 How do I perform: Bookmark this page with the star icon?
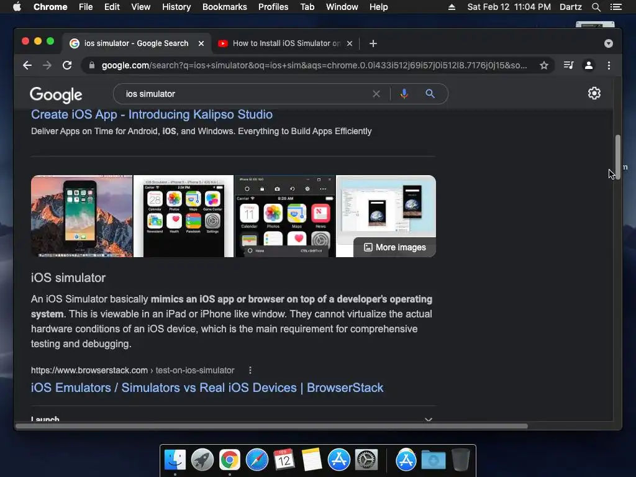click(544, 65)
